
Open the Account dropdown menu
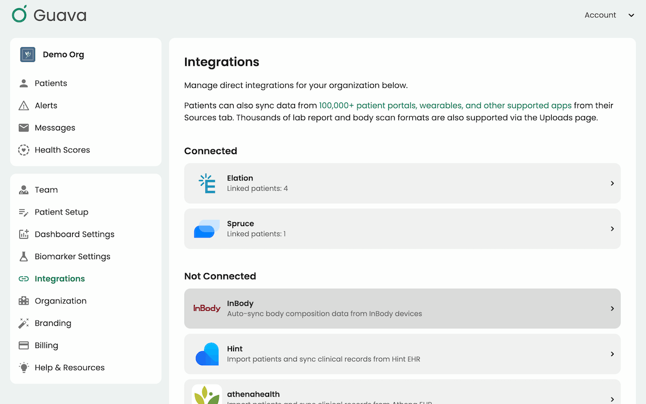tap(610, 15)
